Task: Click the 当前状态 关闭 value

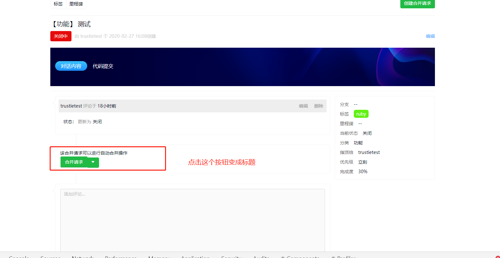Action: (367, 133)
